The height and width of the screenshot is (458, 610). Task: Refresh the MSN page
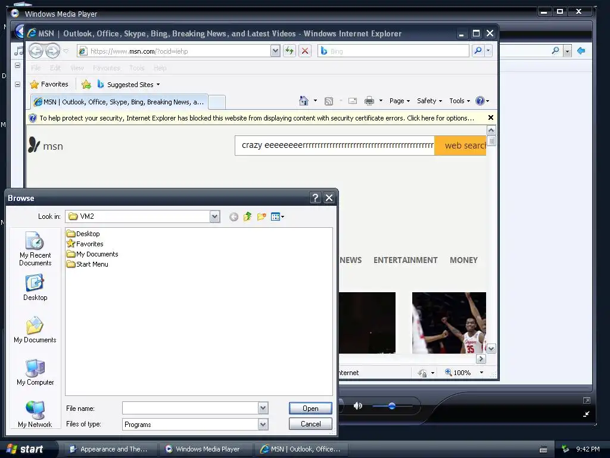(x=290, y=51)
